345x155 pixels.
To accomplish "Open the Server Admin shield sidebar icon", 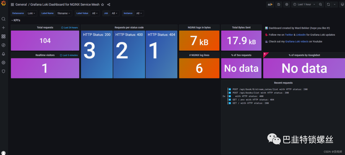I will (x=4, y=71).
